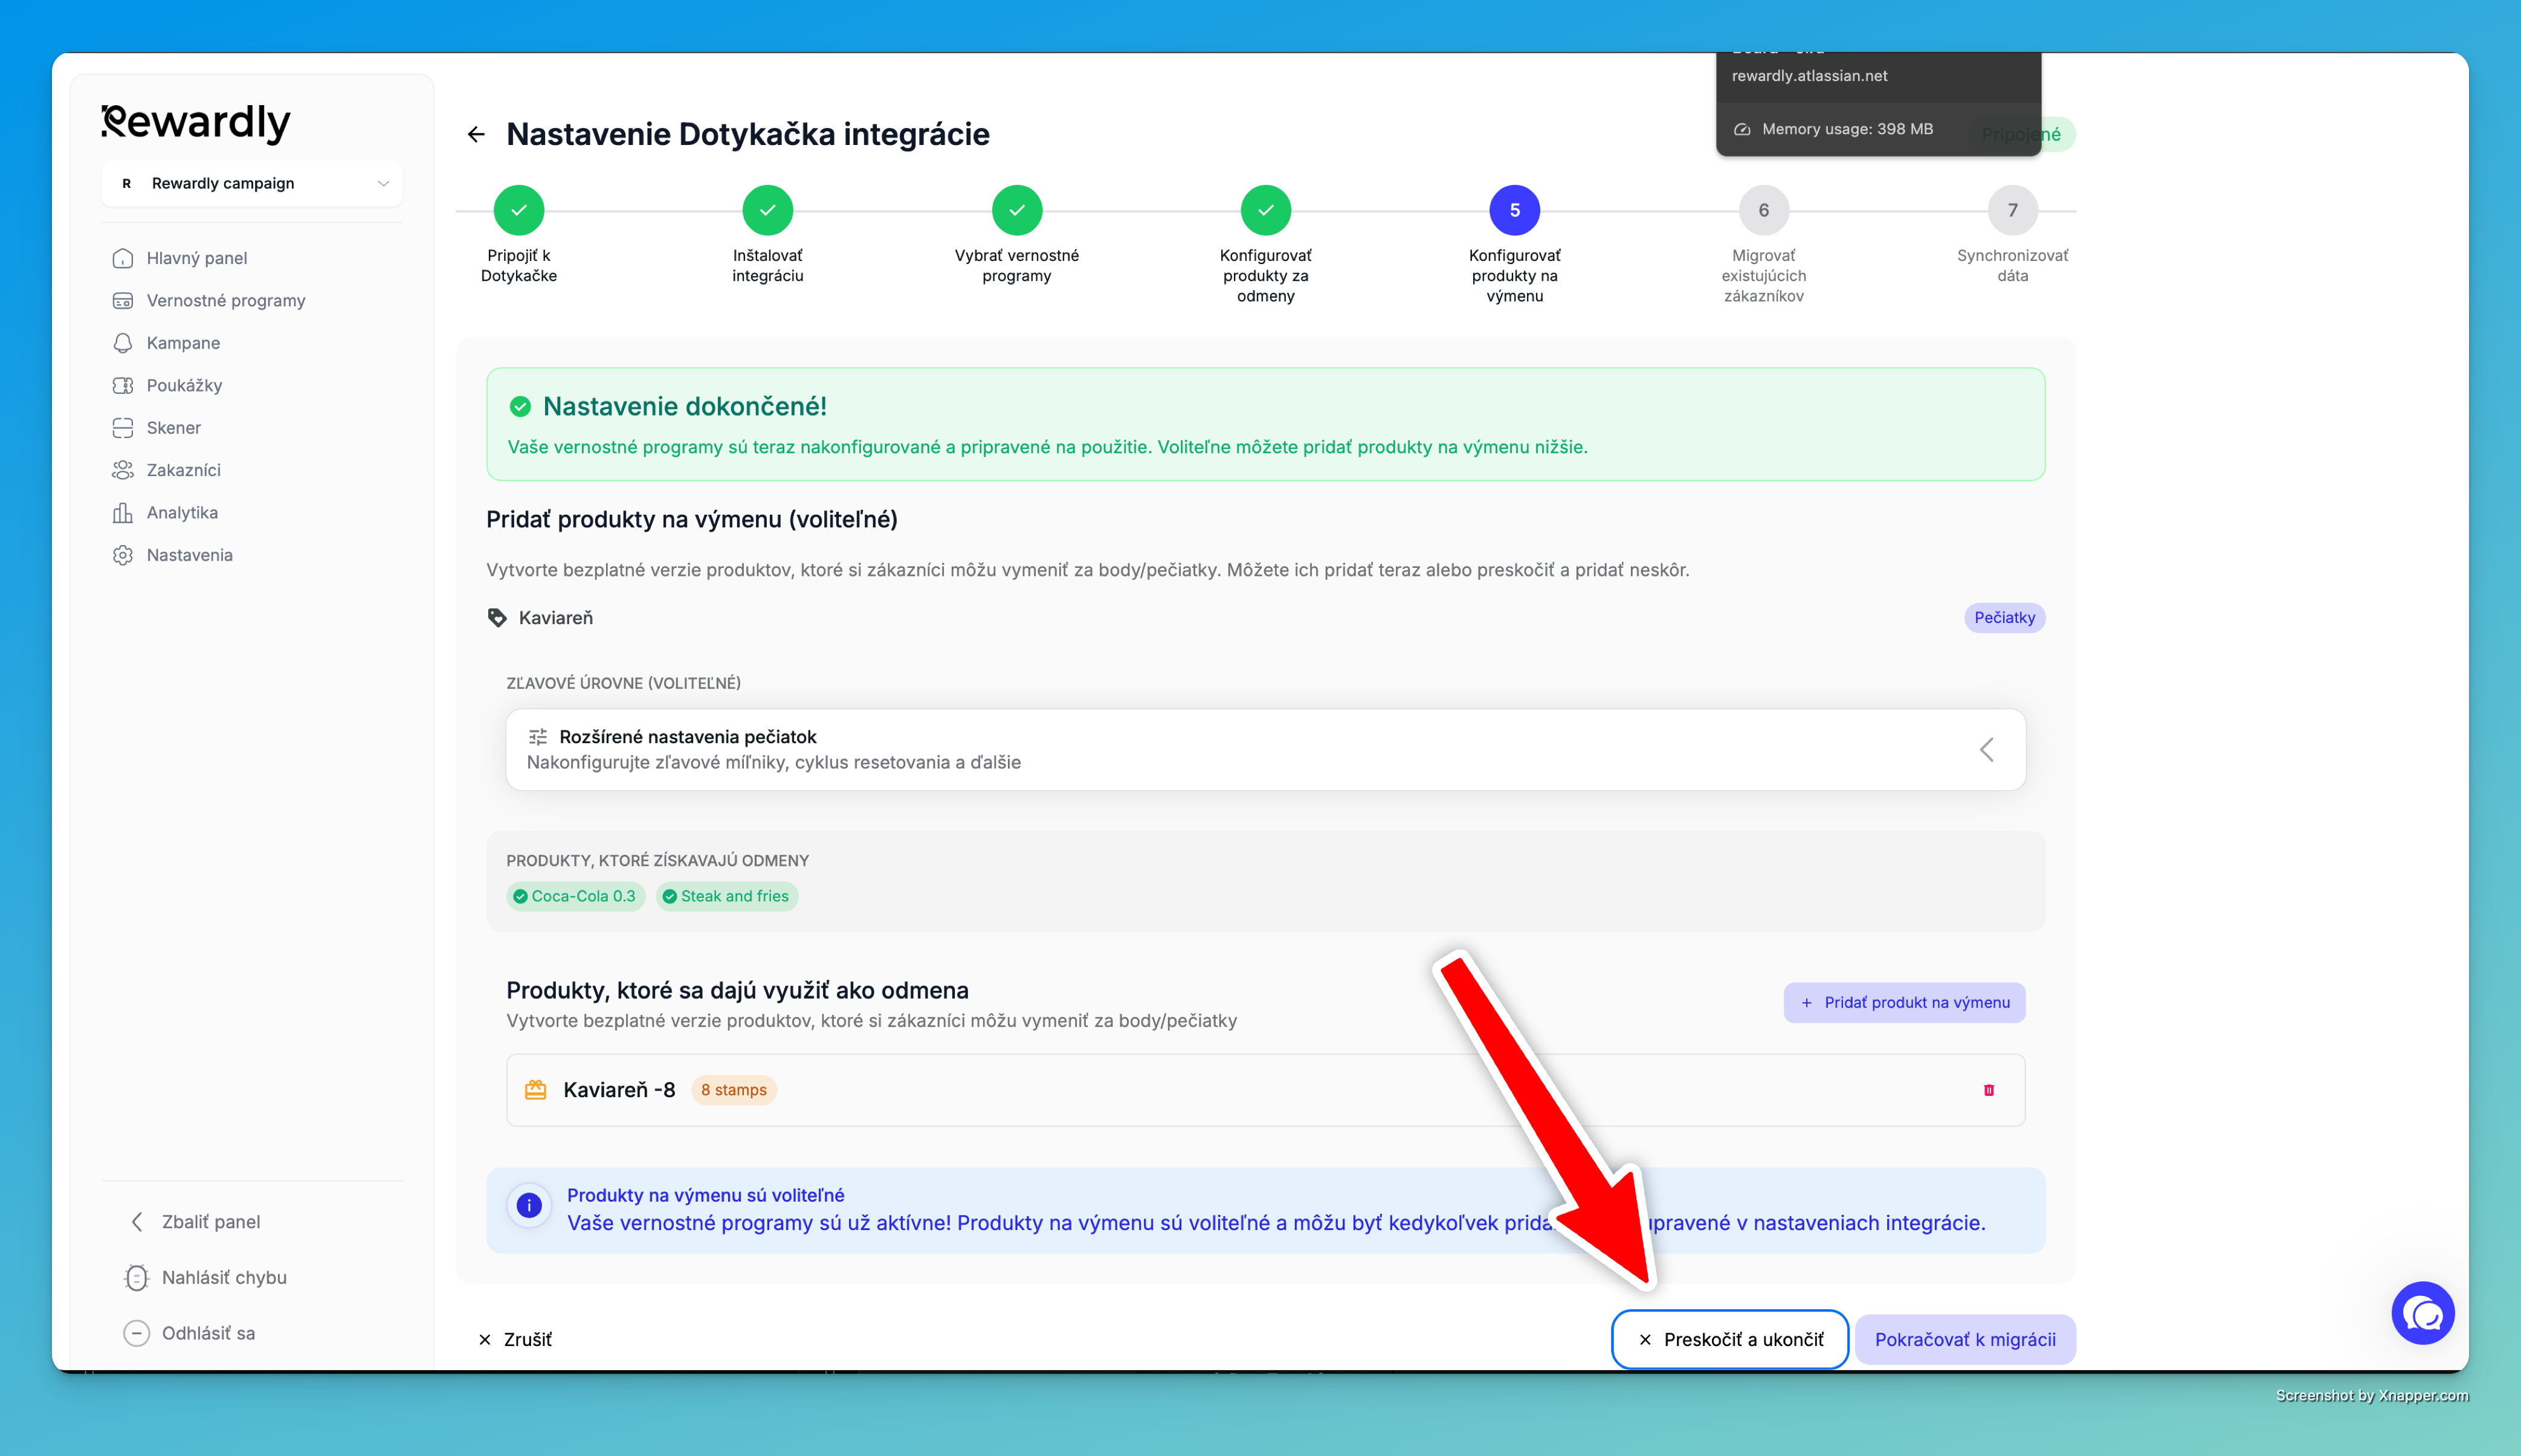
Task: Click the Vernostné programy card icon
Action: [x=123, y=300]
